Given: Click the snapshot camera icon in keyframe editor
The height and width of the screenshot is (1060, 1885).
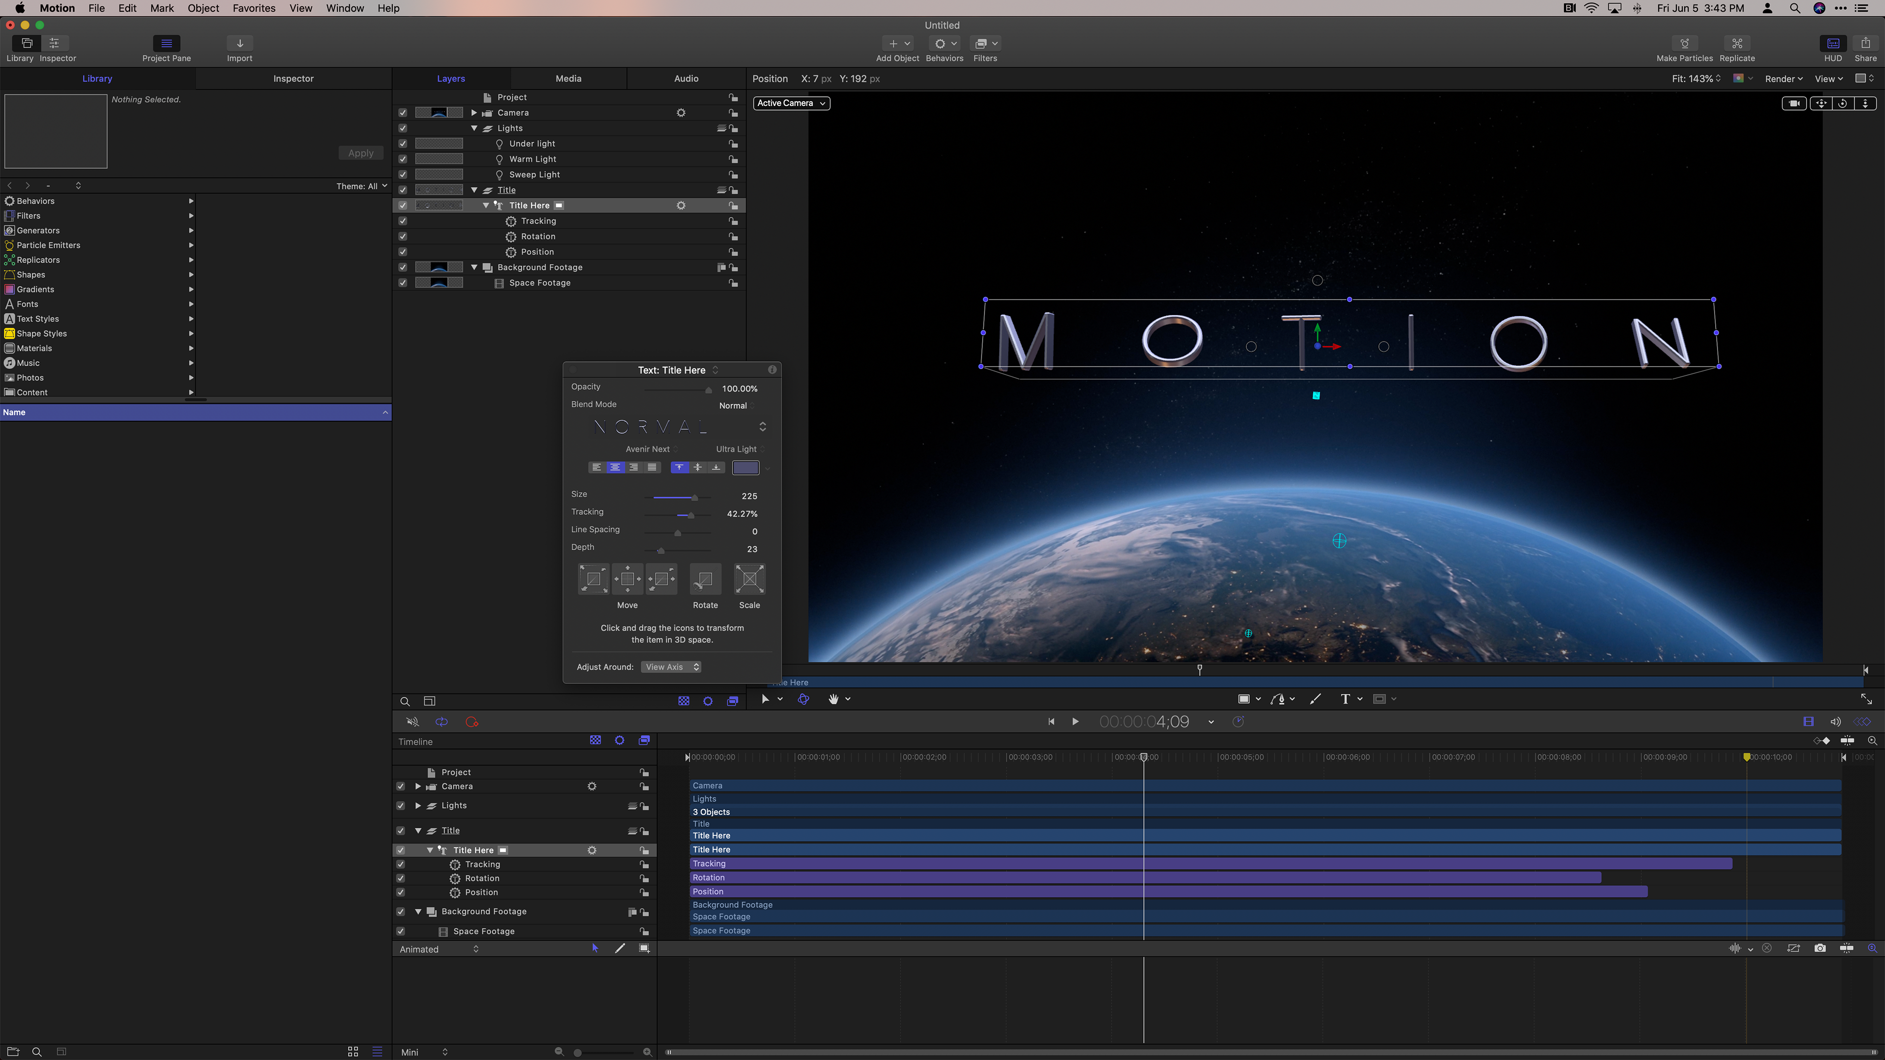Looking at the screenshot, I should pyautogui.click(x=1820, y=949).
